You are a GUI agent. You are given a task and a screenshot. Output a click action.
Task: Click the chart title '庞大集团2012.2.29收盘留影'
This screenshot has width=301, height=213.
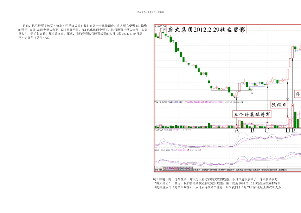click(207, 29)
